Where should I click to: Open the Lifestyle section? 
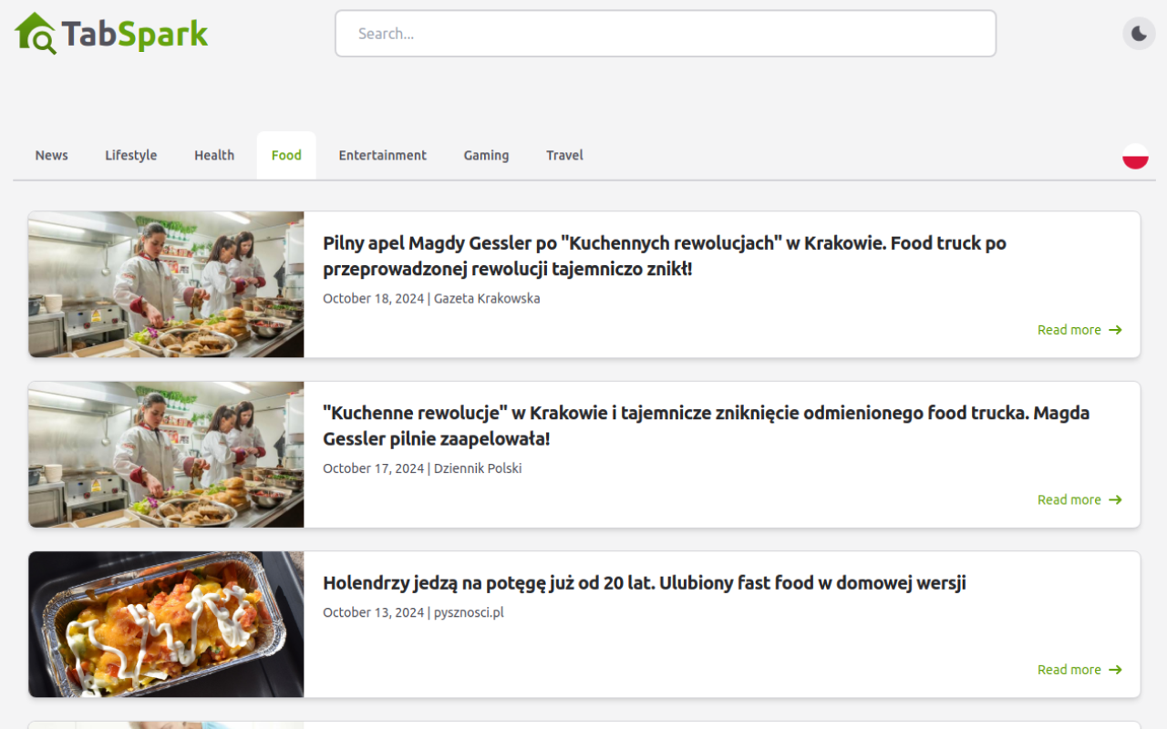point(130,155)
